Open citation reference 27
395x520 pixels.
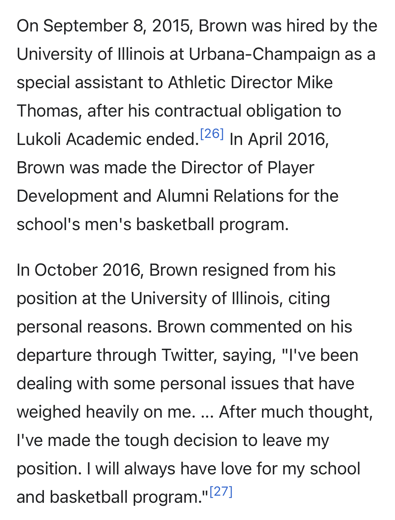(x=221, y=492)
